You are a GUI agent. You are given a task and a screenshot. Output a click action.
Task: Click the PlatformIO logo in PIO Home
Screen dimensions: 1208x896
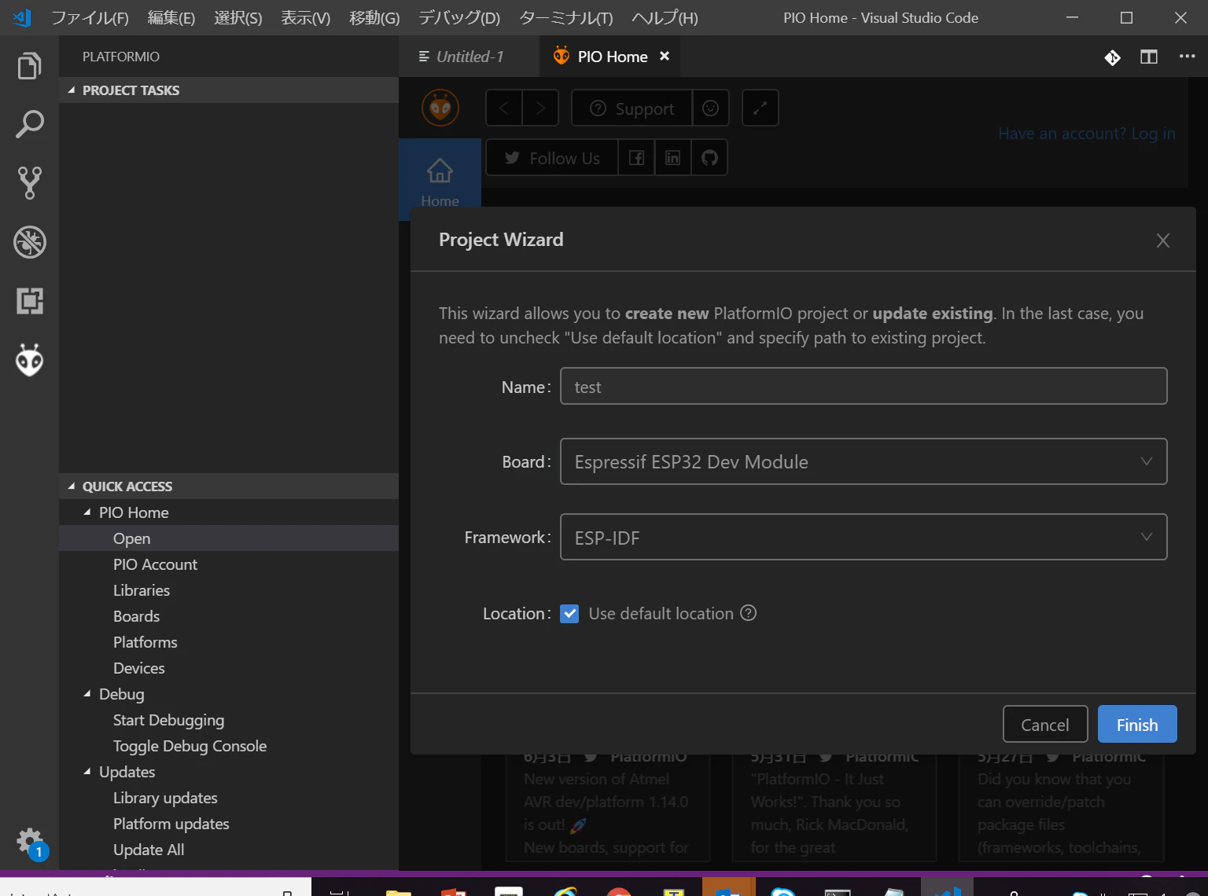[x=440, y=108]
